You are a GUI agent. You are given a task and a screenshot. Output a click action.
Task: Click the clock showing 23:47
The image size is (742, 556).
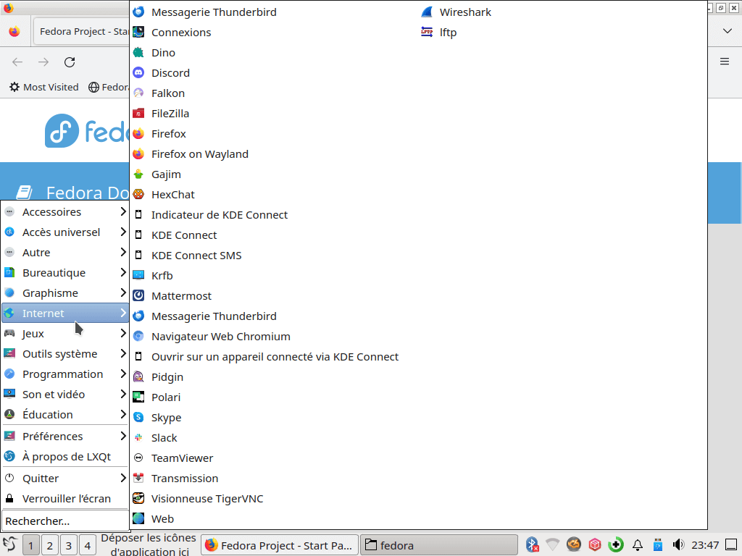point(704,546)
